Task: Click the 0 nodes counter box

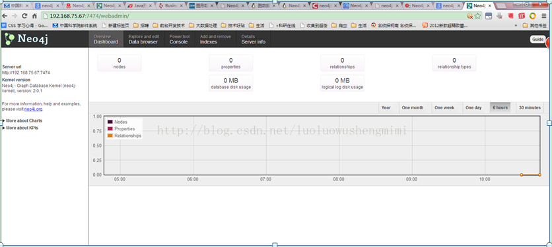Action: [x=120, y=63]
